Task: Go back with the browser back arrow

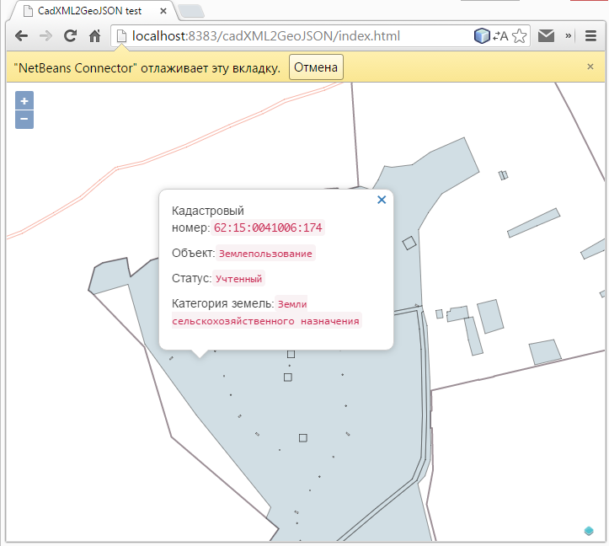Action: pyautogui.click(x=21, y=36)
